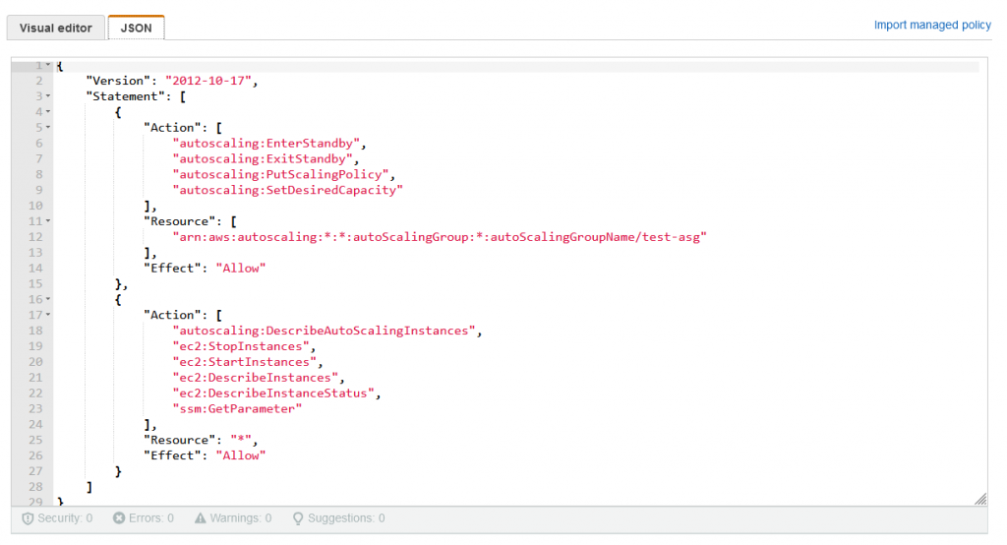The image size is (1007, 545).
Task: Select the JSON tab
Action: (x=136, y=28)
